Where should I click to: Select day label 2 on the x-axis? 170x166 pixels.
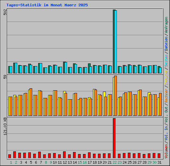[16, 162]
